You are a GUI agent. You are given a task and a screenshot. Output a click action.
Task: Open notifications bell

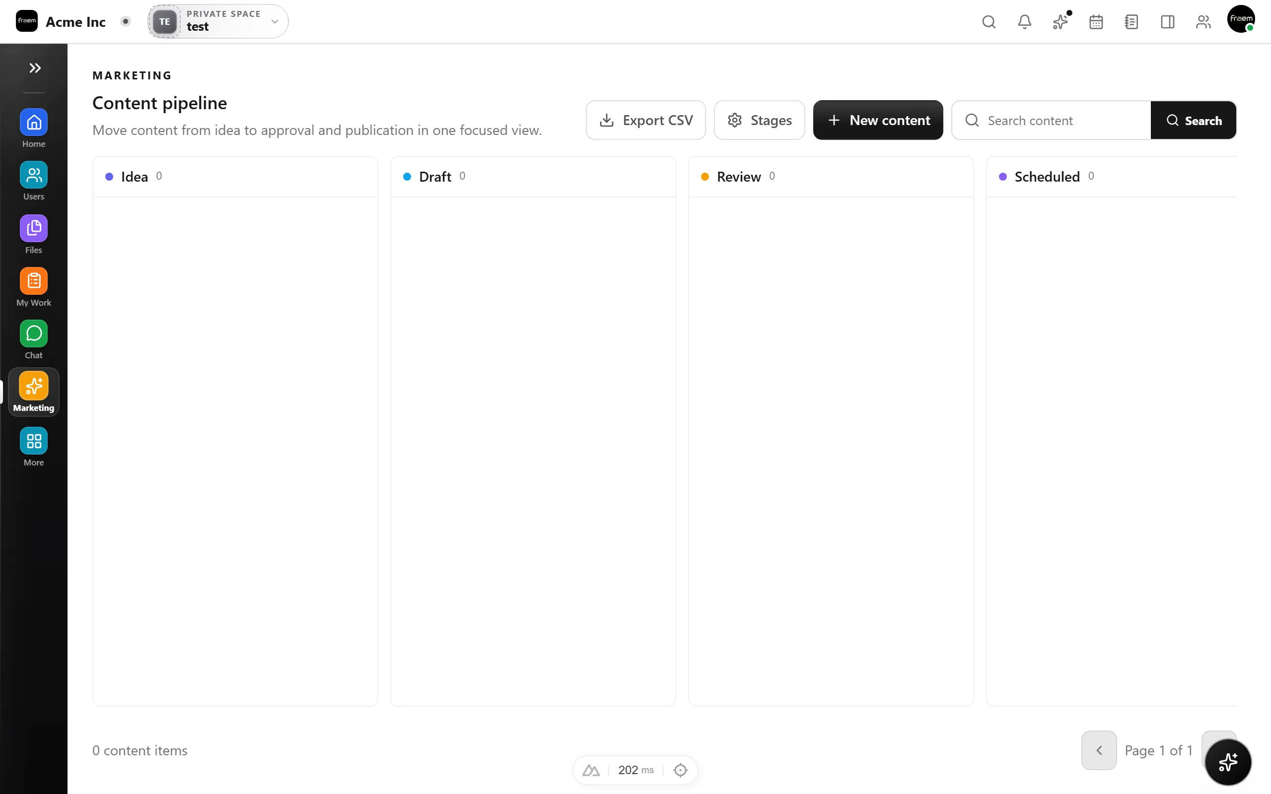pyautogui.click(x=1024, y=21)
